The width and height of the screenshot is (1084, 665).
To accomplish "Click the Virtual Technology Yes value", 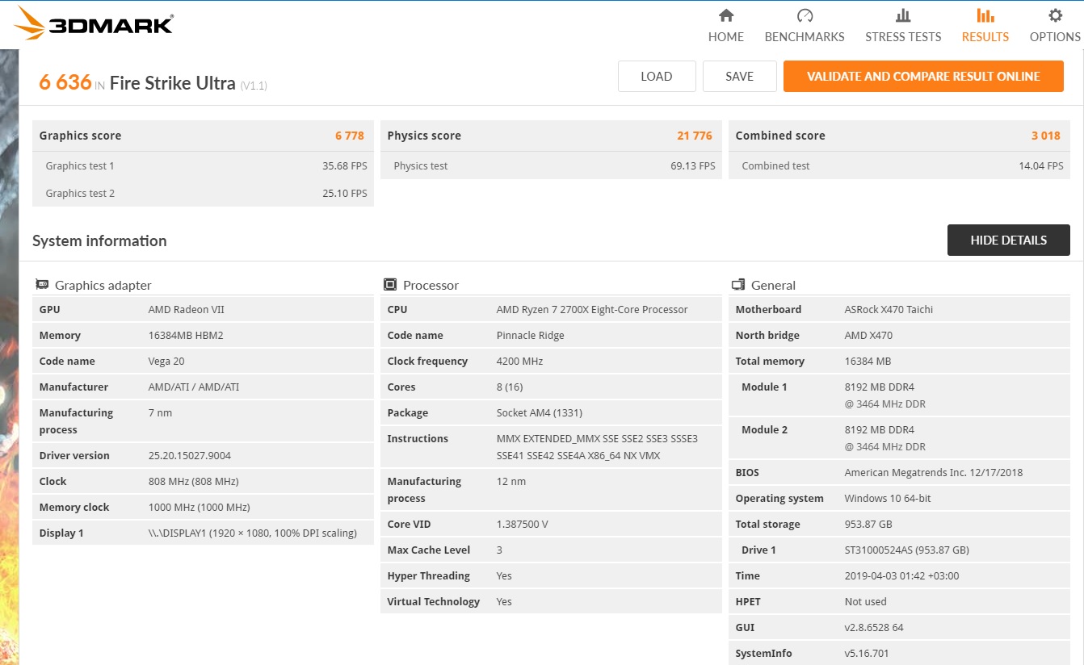I will click(504, 602).
